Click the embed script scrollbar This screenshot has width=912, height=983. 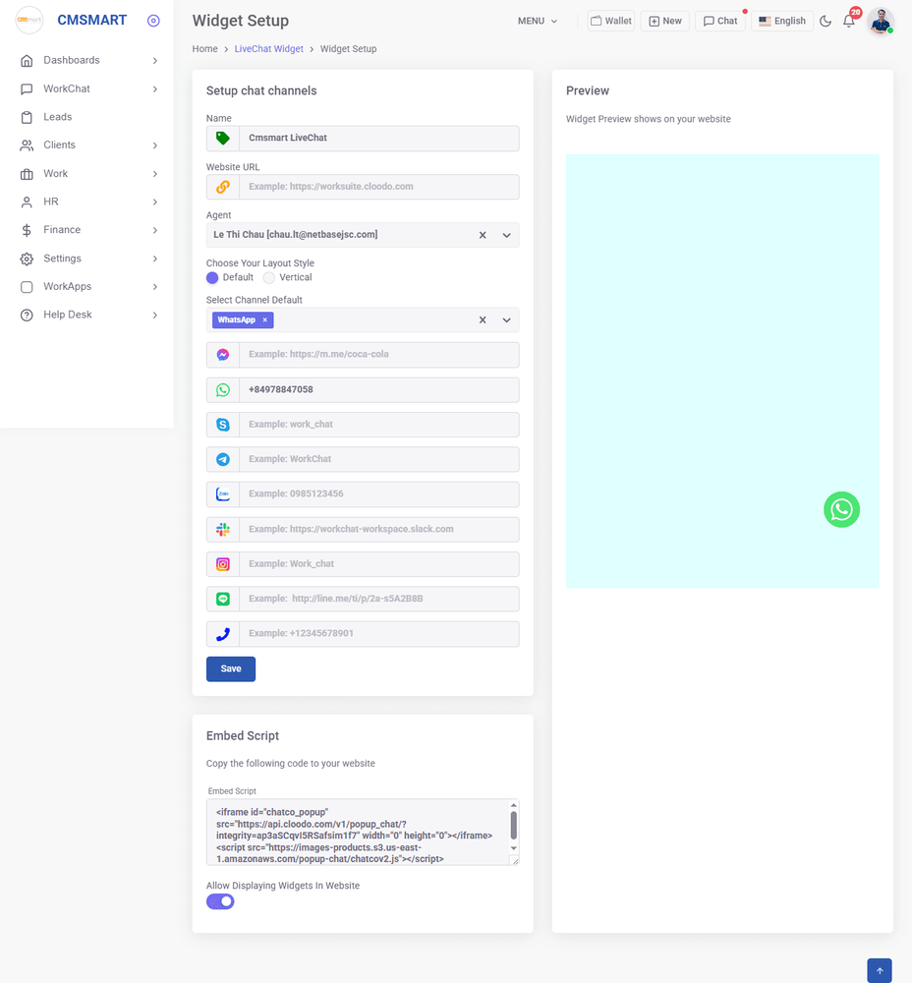coord(513,825)
